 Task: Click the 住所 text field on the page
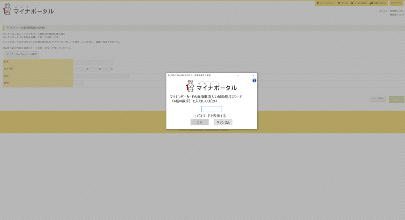pos(102,77)
